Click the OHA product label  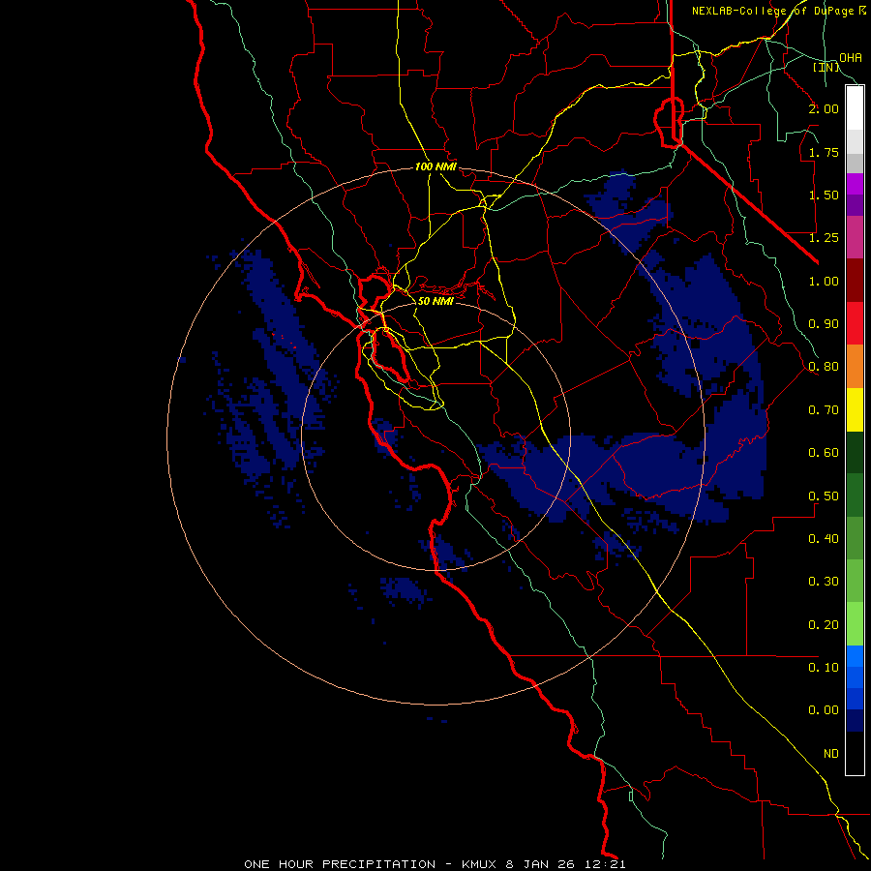851,58
